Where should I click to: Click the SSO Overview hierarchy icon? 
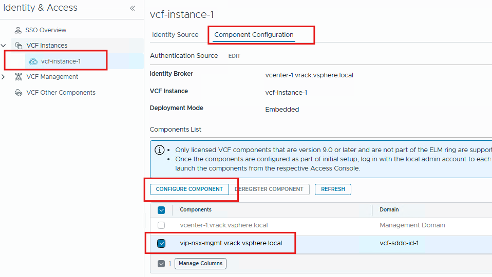pyautogui.click(x=18, y=30)
